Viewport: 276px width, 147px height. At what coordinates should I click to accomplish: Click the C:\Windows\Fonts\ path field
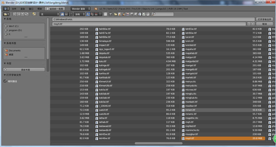154,19
